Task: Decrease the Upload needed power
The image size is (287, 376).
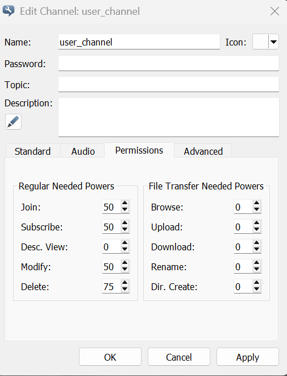Action: 256,229
